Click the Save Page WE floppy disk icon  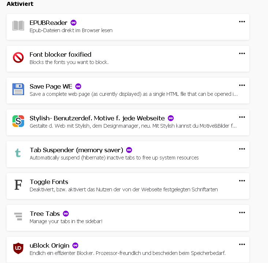click(x=18, y=89)
